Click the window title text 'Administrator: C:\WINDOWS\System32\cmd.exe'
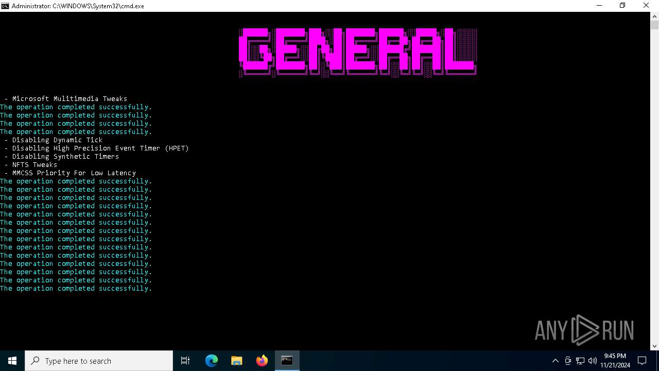 78,6
